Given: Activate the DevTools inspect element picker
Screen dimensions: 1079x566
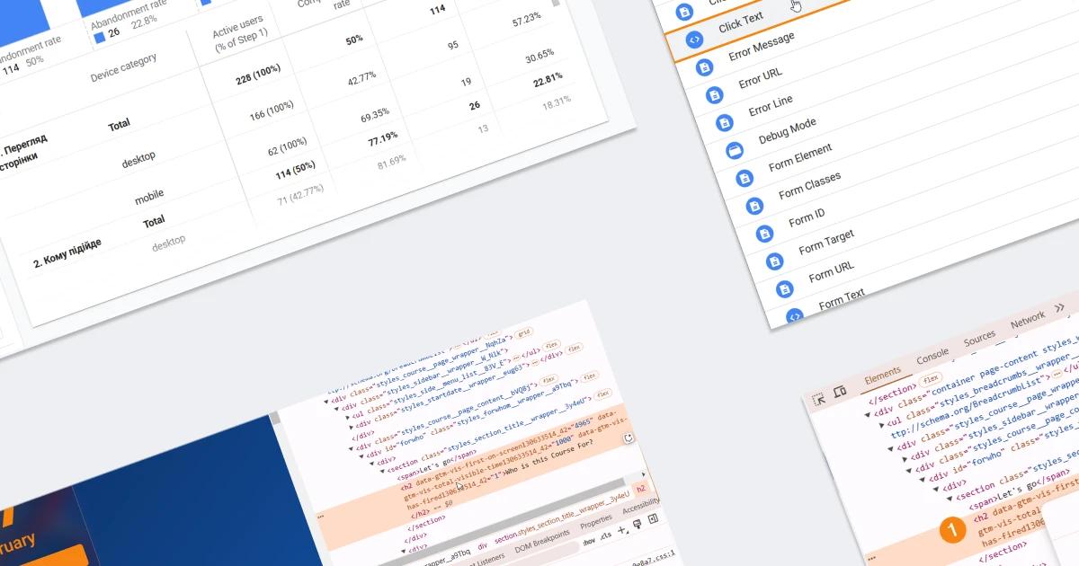Looking at the screenshot, I should click(820, 399).
